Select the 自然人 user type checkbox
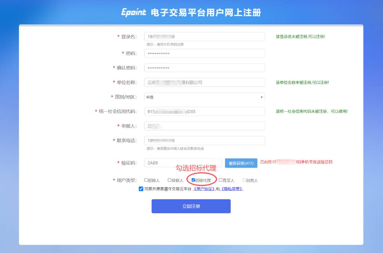Viewport: 383px width, 253px height. 244,180
